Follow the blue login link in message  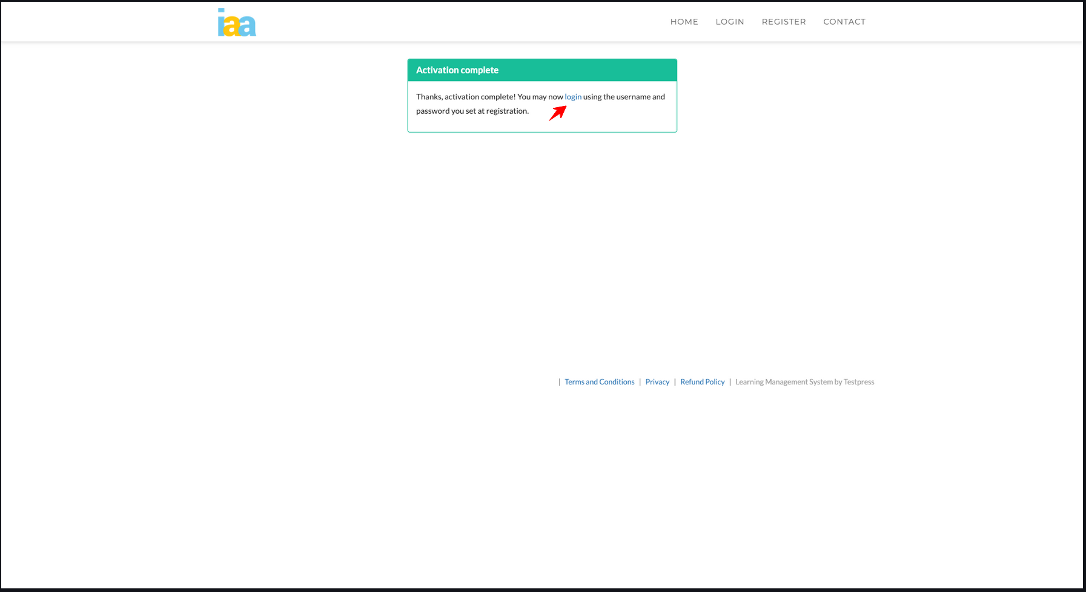point(572,97)
